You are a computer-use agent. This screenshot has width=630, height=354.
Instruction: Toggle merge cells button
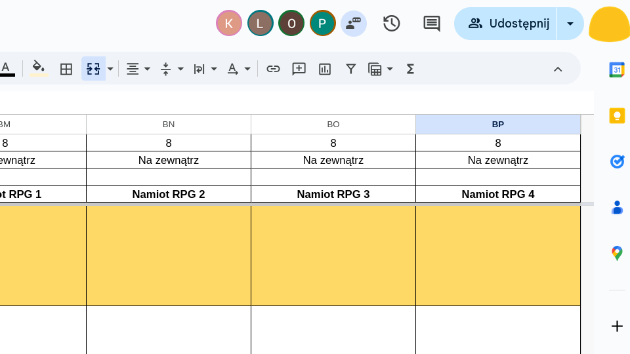[x=93, y=69]
